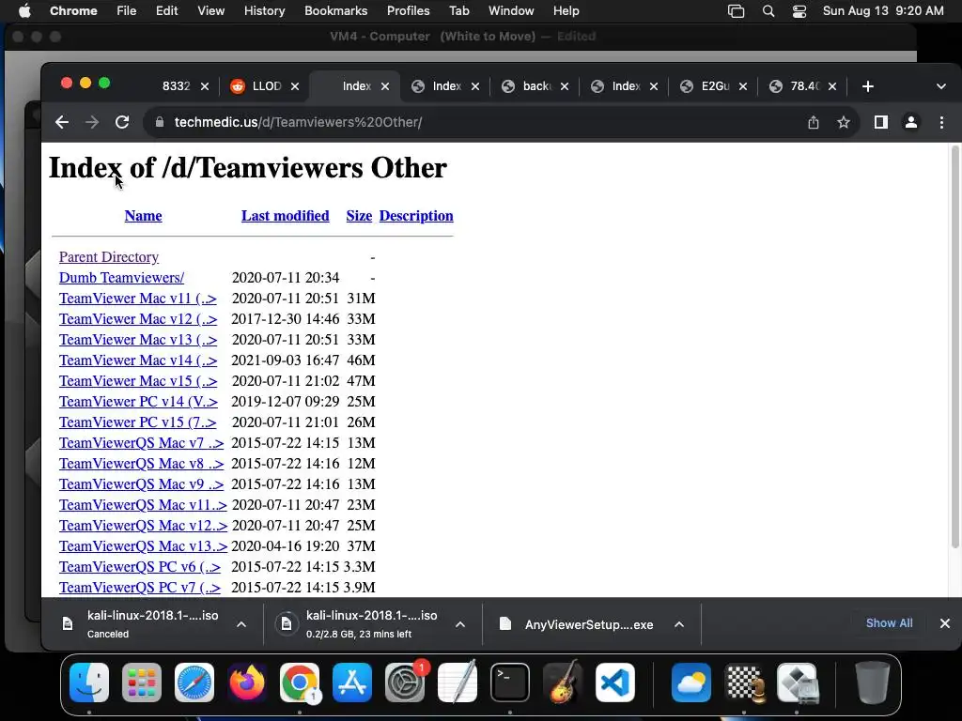Download TeamViewerQS Mac v13 file

point(143,546)
